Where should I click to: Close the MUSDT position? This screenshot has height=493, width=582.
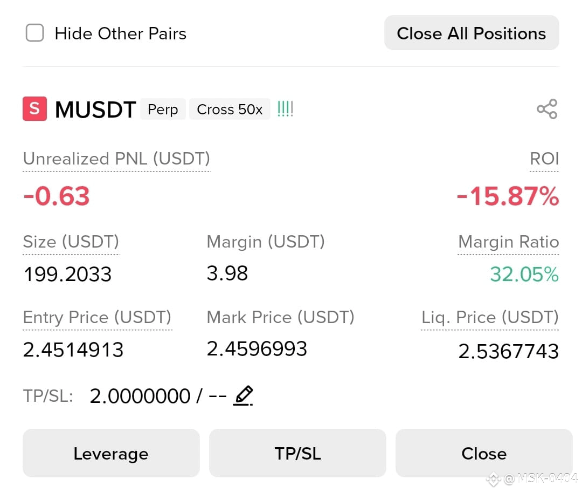(x=484, y=453)
